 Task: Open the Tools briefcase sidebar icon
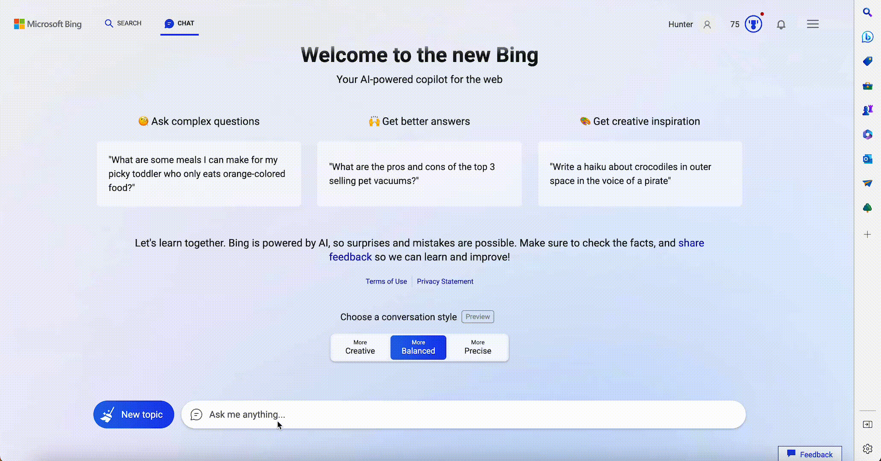867,86
